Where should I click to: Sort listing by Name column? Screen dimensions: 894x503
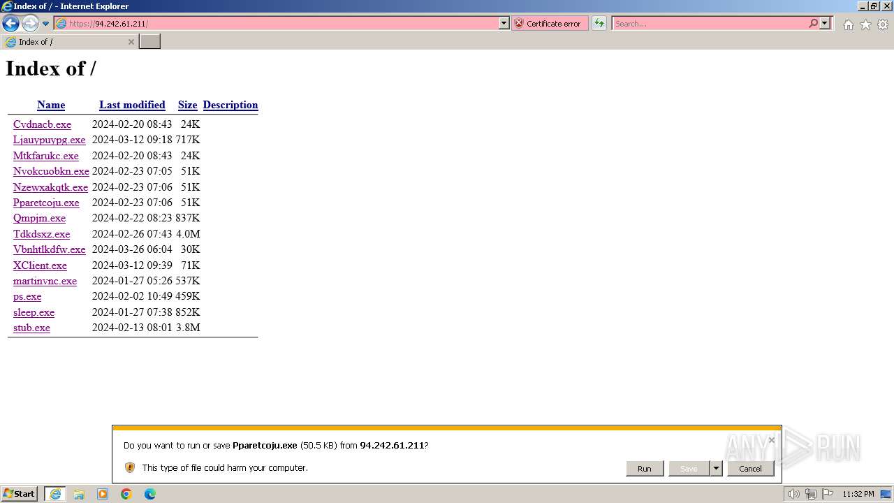[51, 105]
